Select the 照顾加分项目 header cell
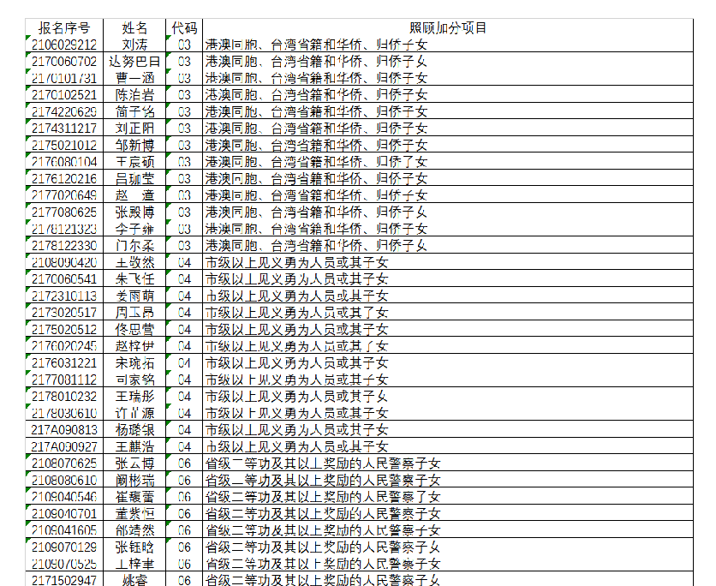This screenshot has height=586, width=716. (448, 28)
